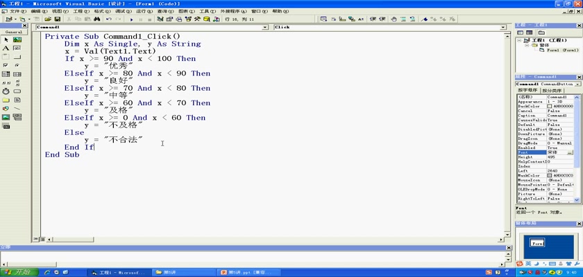This screenshot has height=277, width=583.
Task: Select the OptionButton tool in toolbox
Action: 17,65
